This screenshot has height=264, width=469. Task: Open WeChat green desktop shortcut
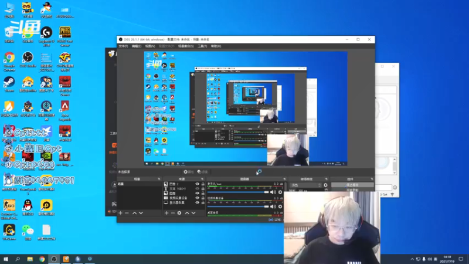tap(28, 232)
